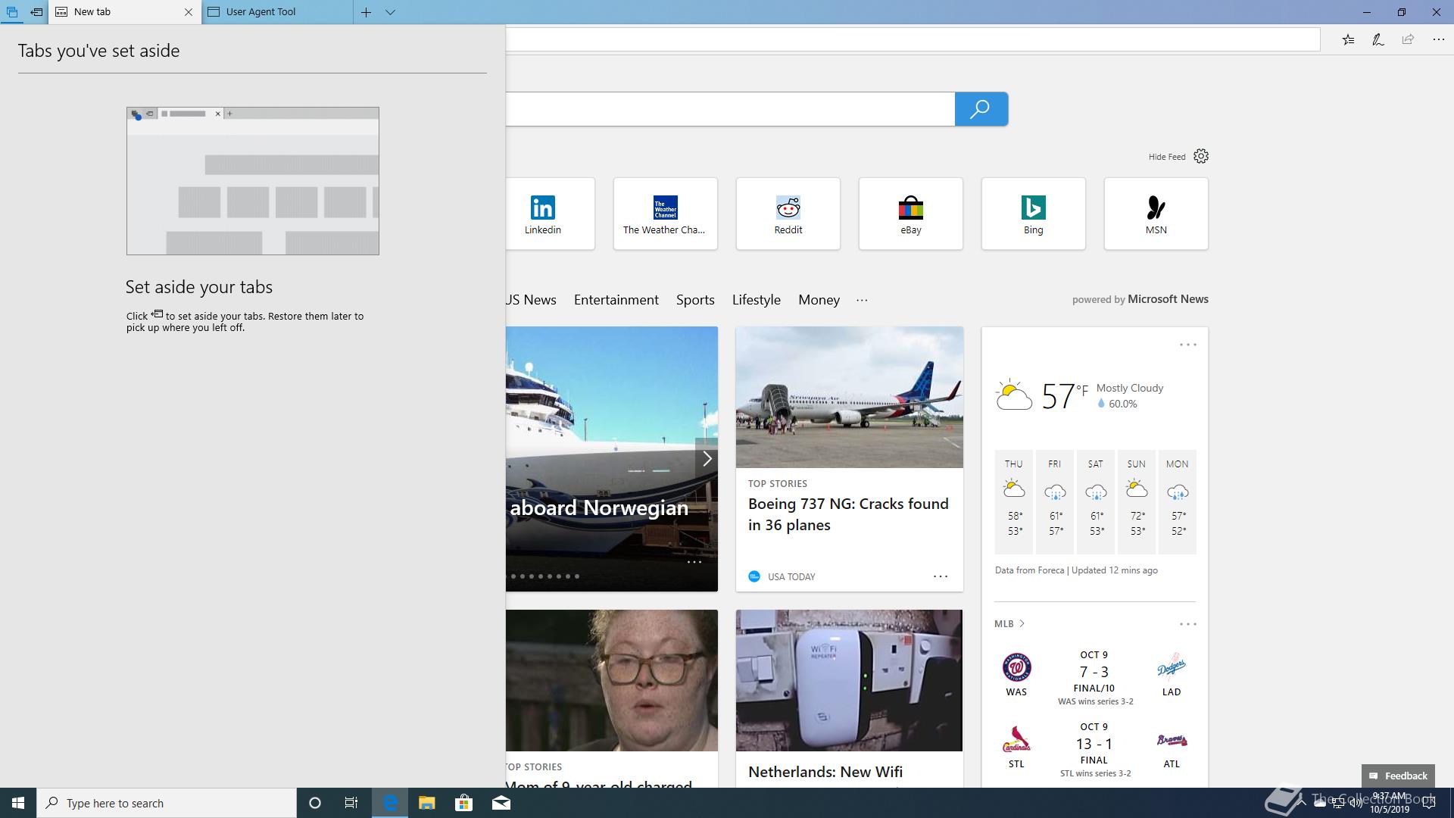Switch to the User Agent Tool tab
Viewport: 1454px width, 818px height.
pos(277,12)
